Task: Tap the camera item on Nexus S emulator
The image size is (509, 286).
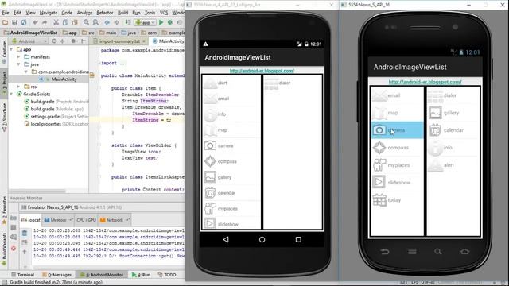Action: [x=397, y=130]
